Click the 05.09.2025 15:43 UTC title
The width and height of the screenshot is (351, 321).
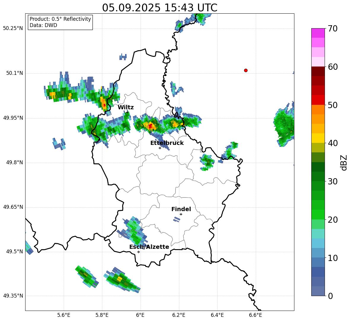[159, 8]
